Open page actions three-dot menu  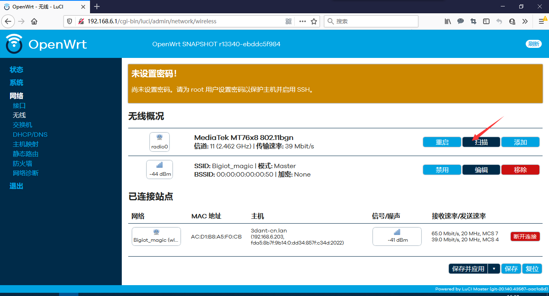point(302,21)
